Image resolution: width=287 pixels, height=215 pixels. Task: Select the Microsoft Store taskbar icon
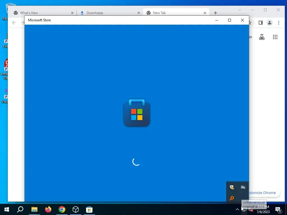(x=89, y=209)
